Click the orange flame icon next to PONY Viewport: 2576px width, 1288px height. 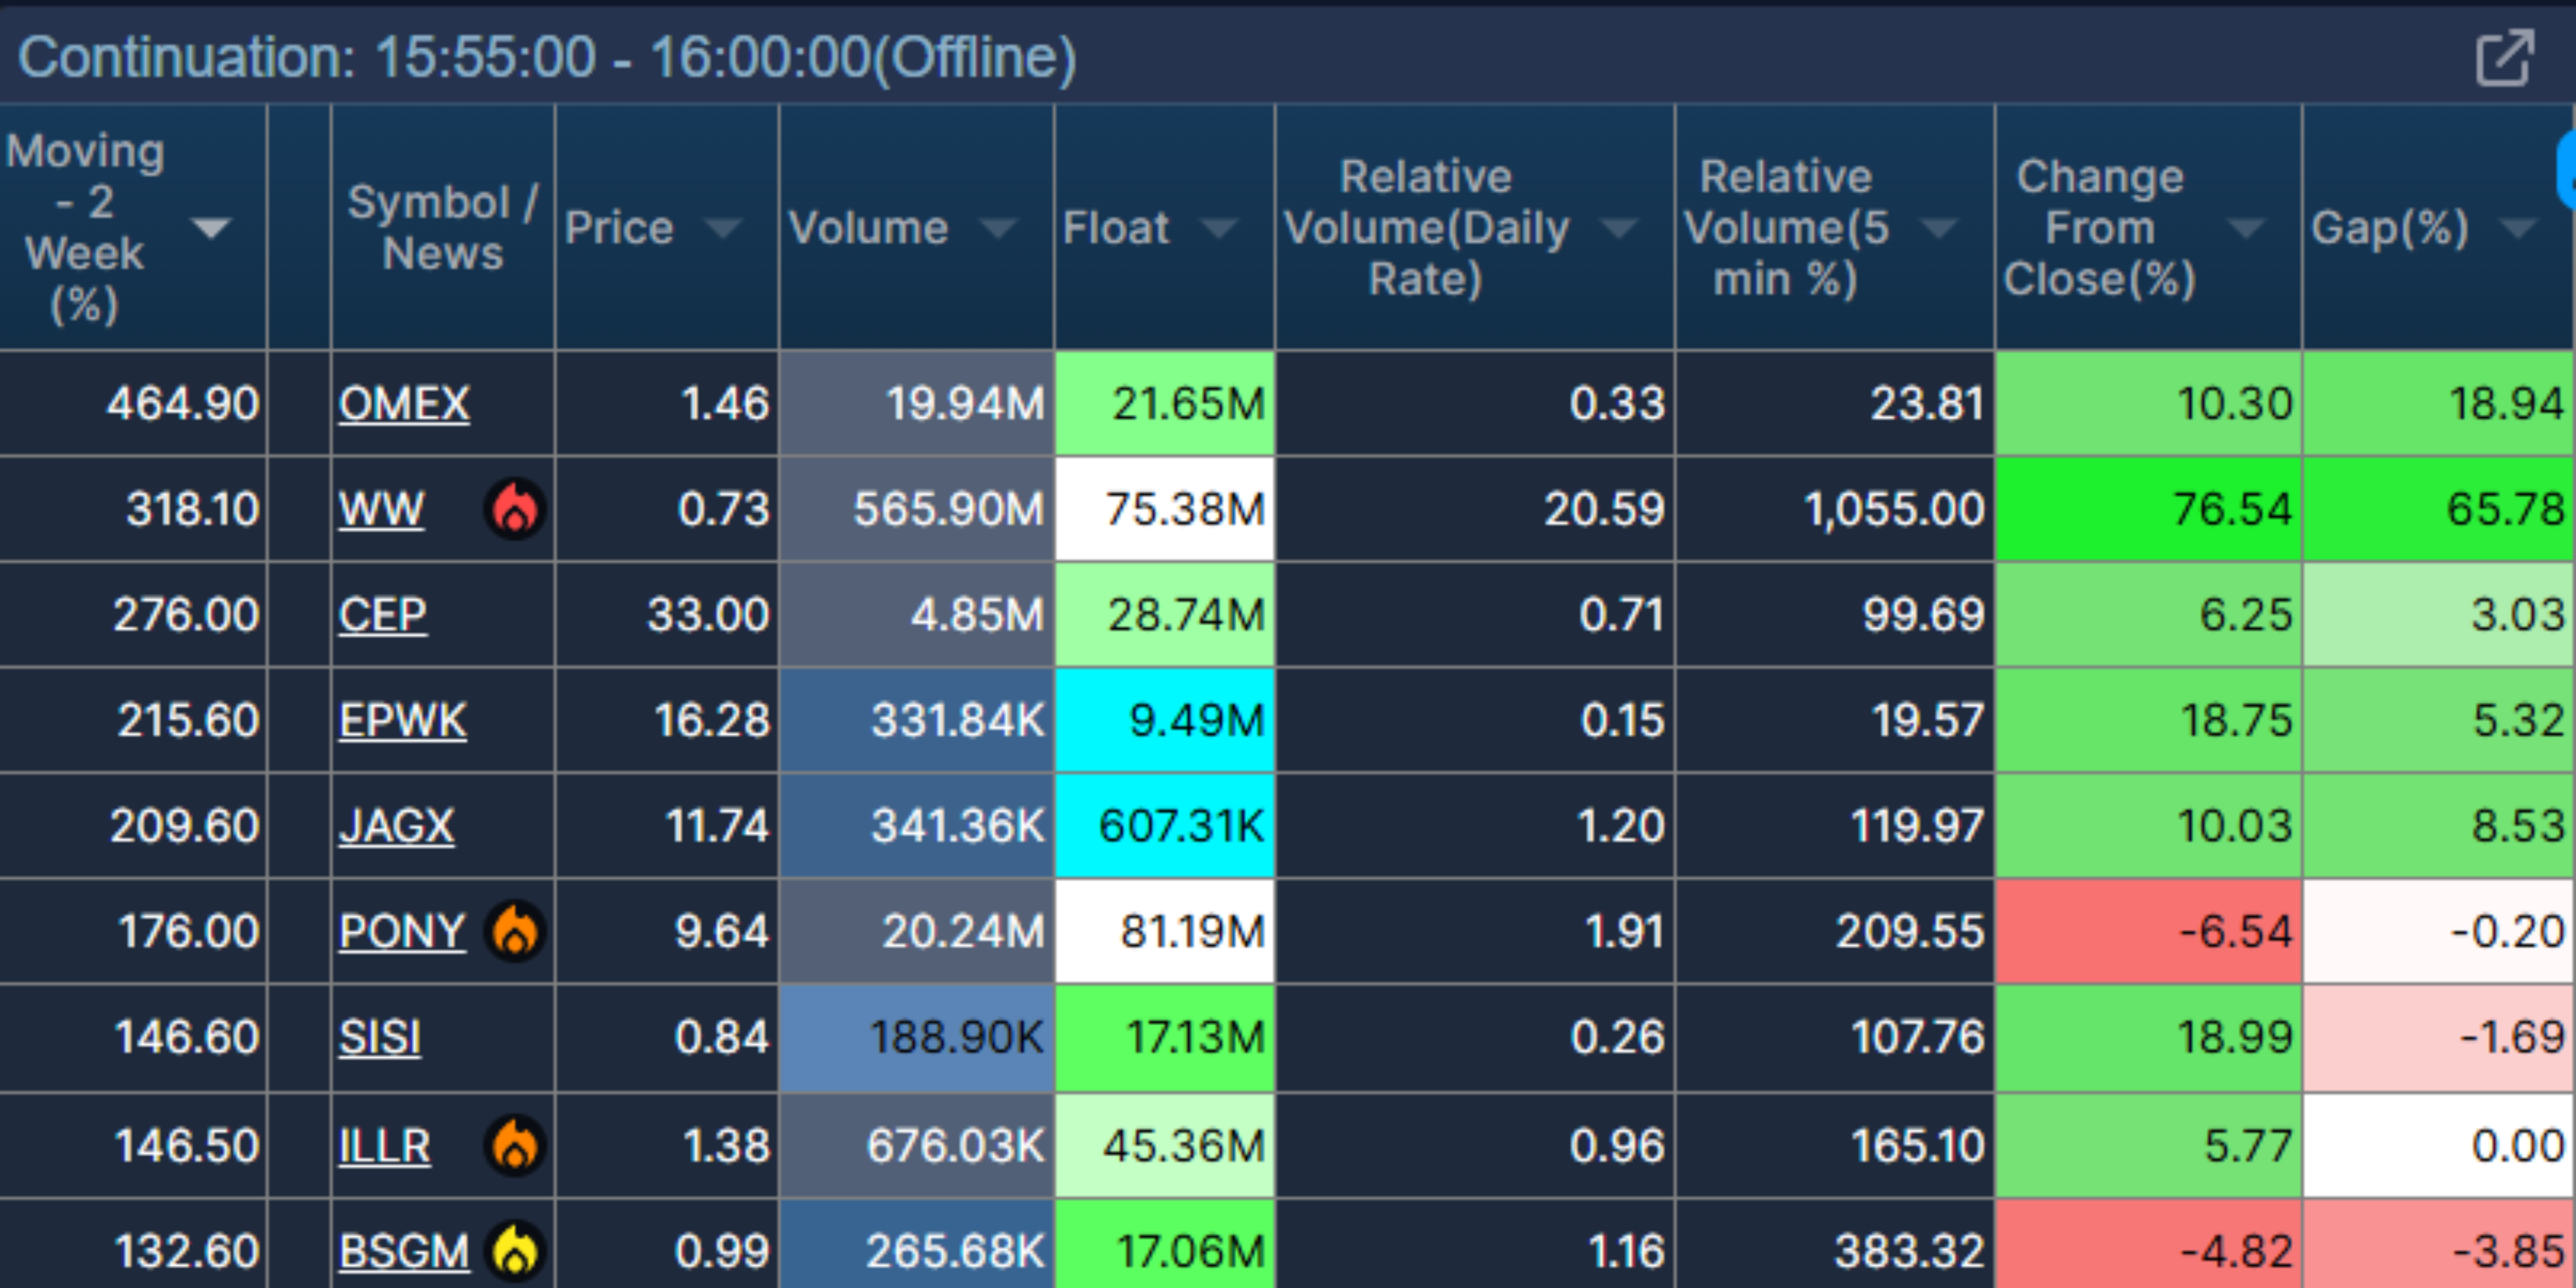[x=515, y=931]
